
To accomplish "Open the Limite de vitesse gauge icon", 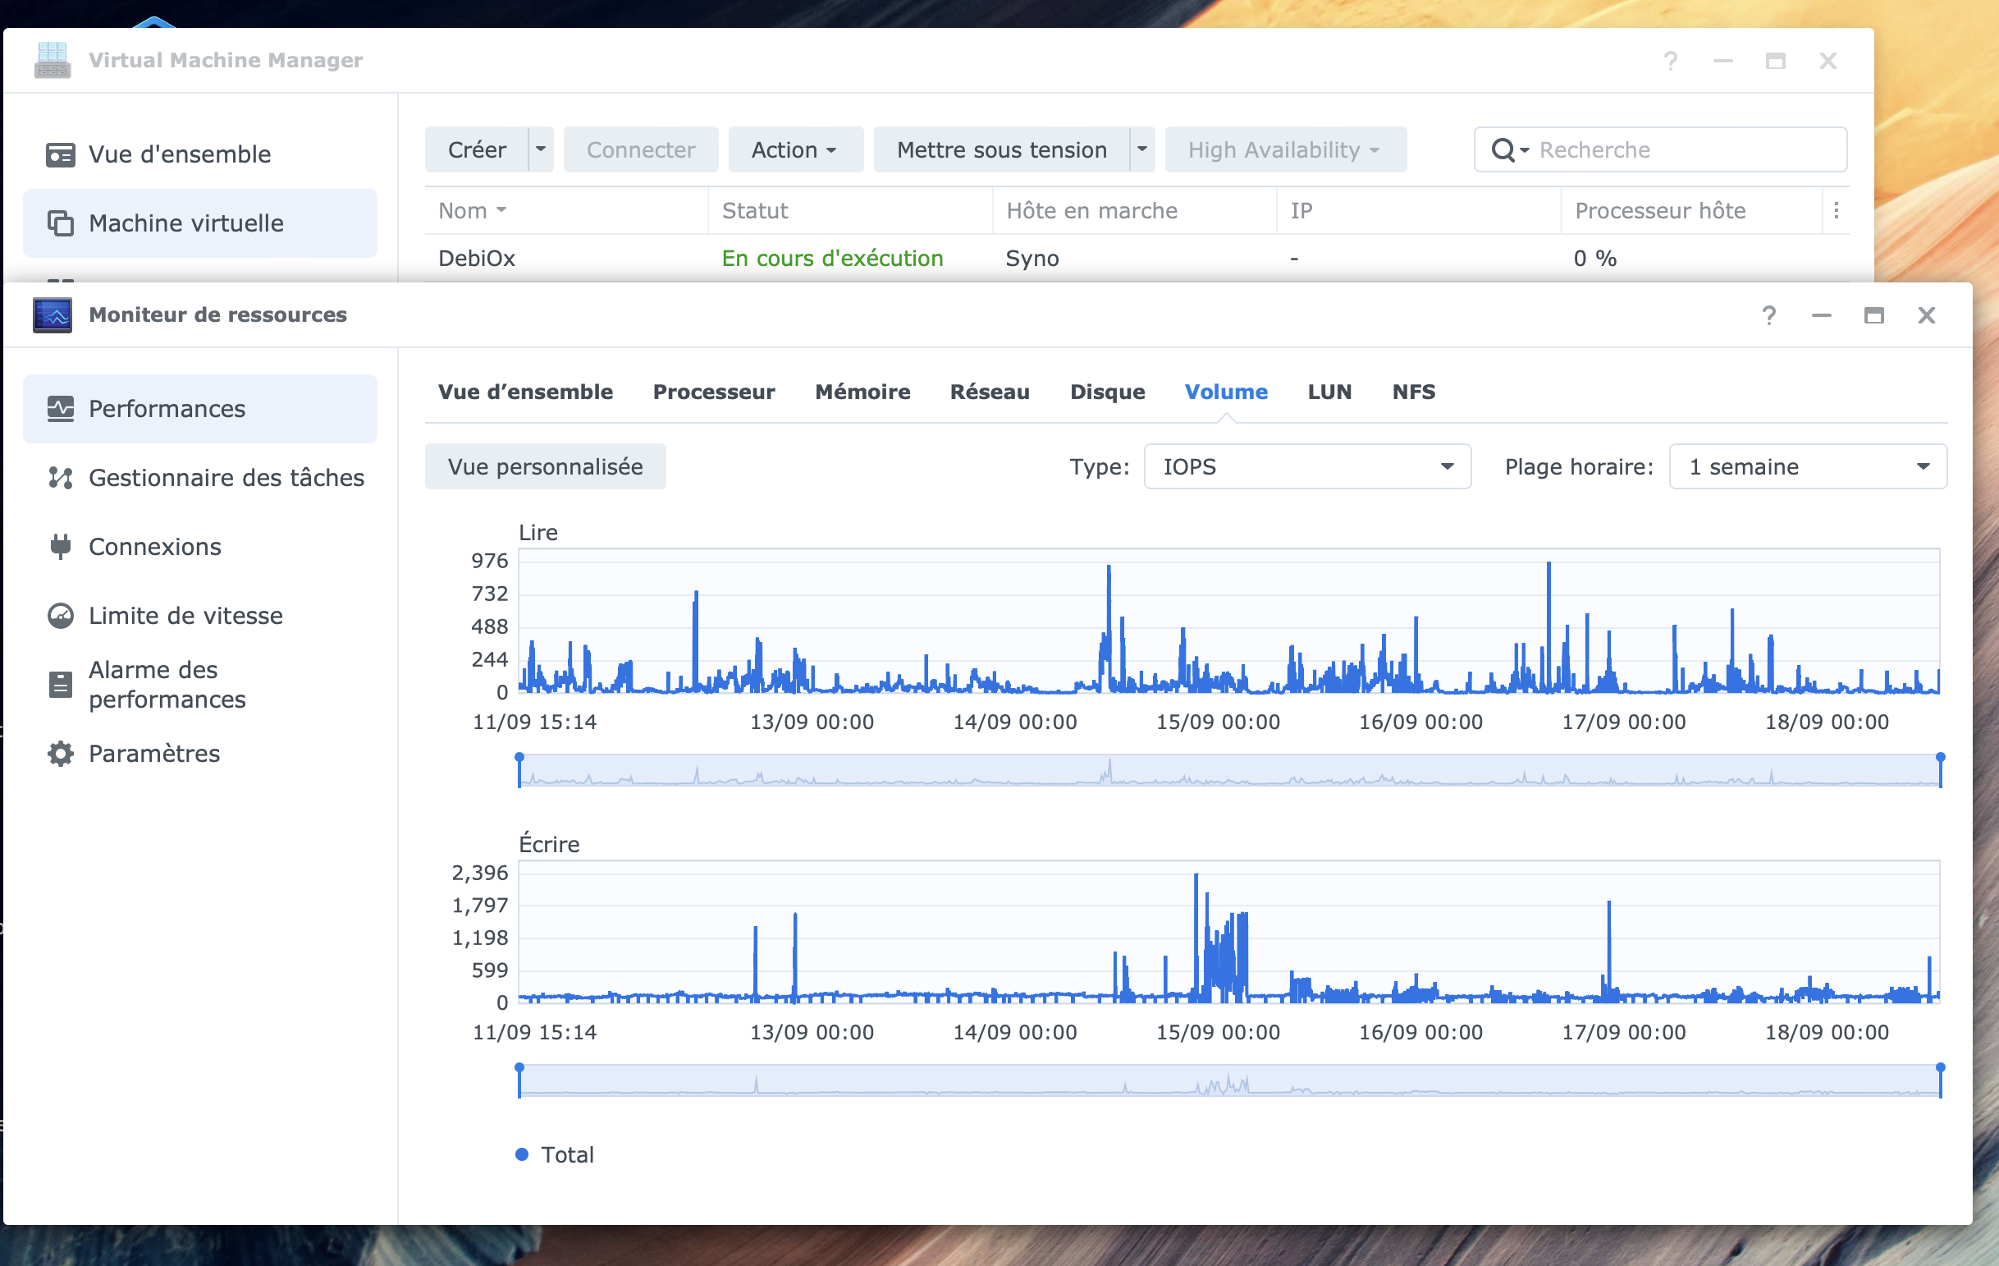I will coord(60,616).
